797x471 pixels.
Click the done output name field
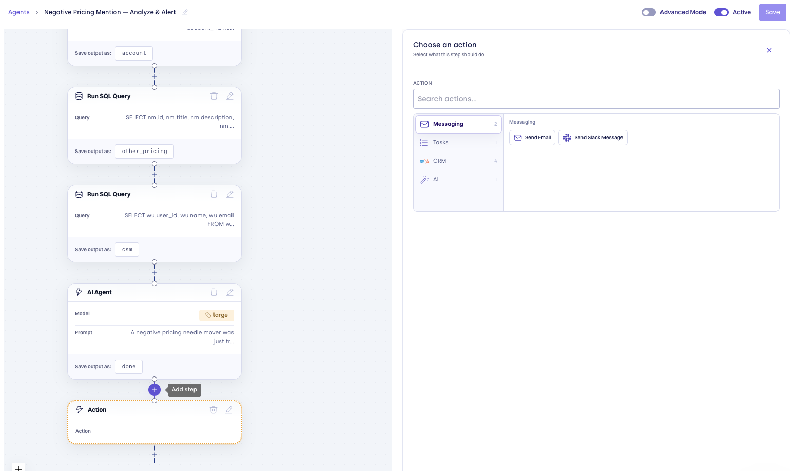click(129, 367)
